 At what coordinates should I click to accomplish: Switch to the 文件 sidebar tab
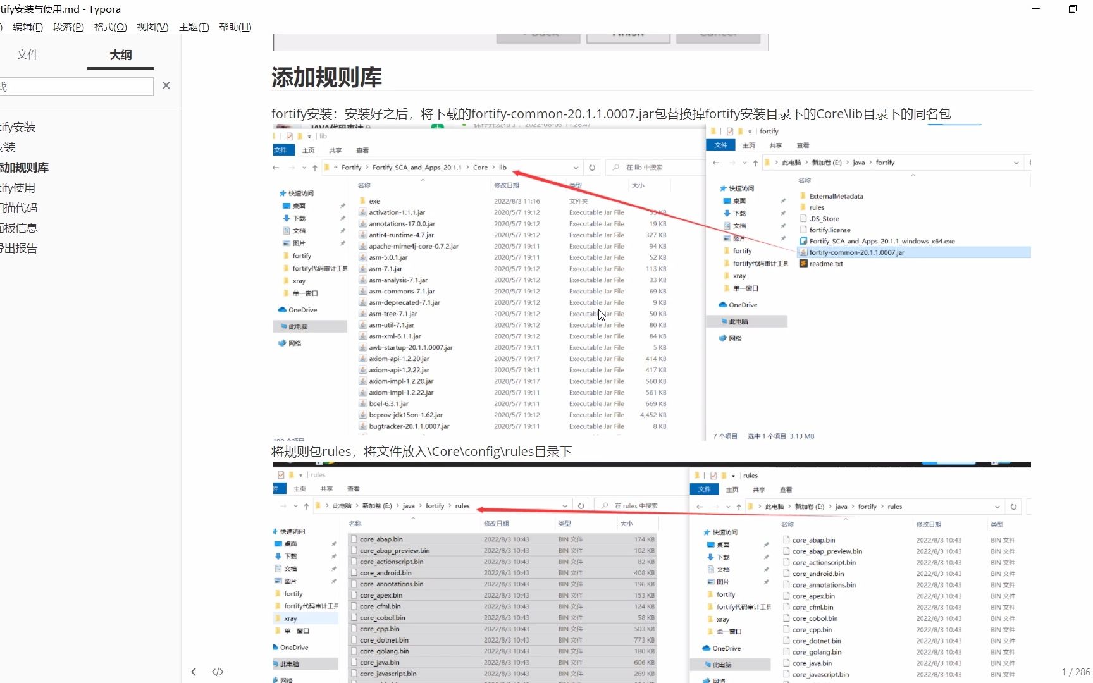[28, 54]
